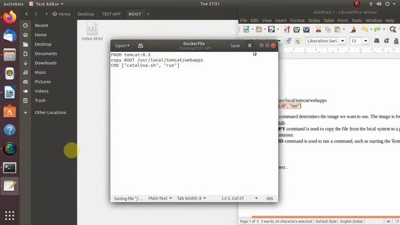
Task: Toggle Bold formatting in Writer
Action: [376, 41]
